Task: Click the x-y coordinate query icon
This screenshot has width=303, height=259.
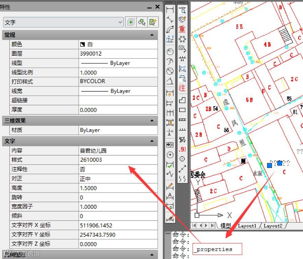Action: tap(182, 68)
